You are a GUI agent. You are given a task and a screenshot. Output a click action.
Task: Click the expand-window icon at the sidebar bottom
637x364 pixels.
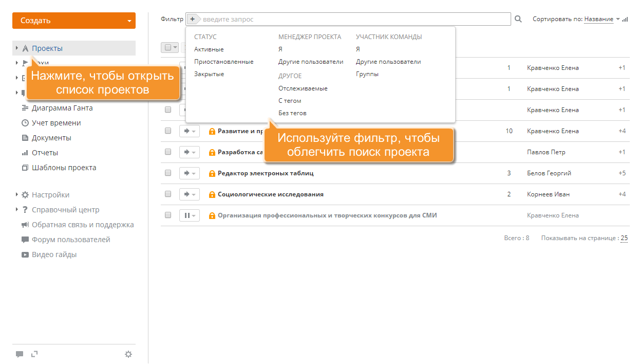point(34,354)
